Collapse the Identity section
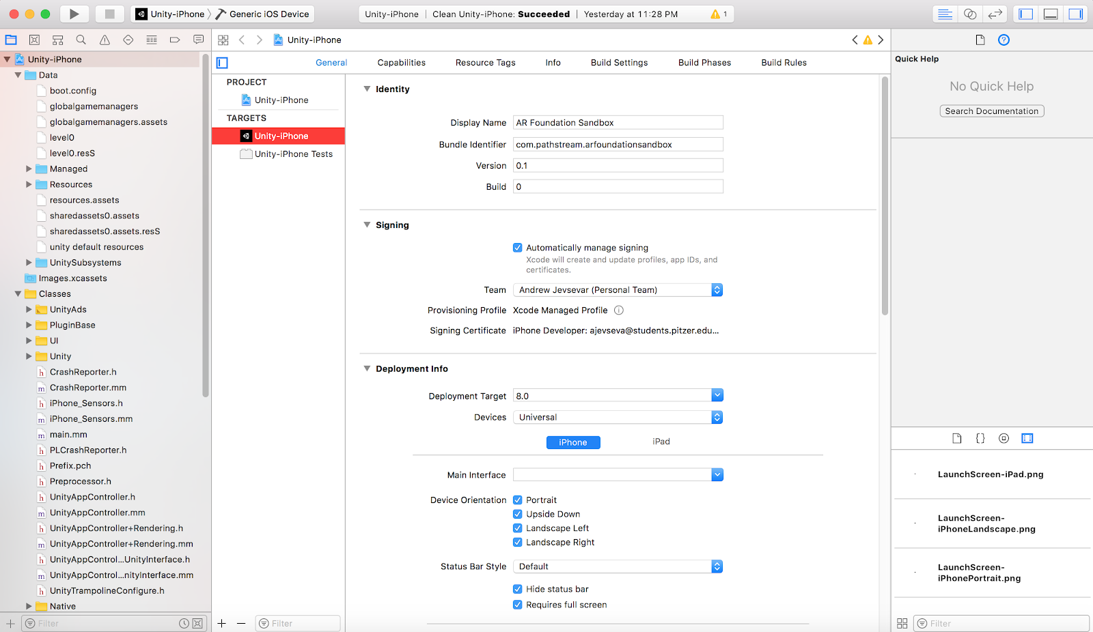The height and width of the screenshot is (632, 1093). pos(367,89)
